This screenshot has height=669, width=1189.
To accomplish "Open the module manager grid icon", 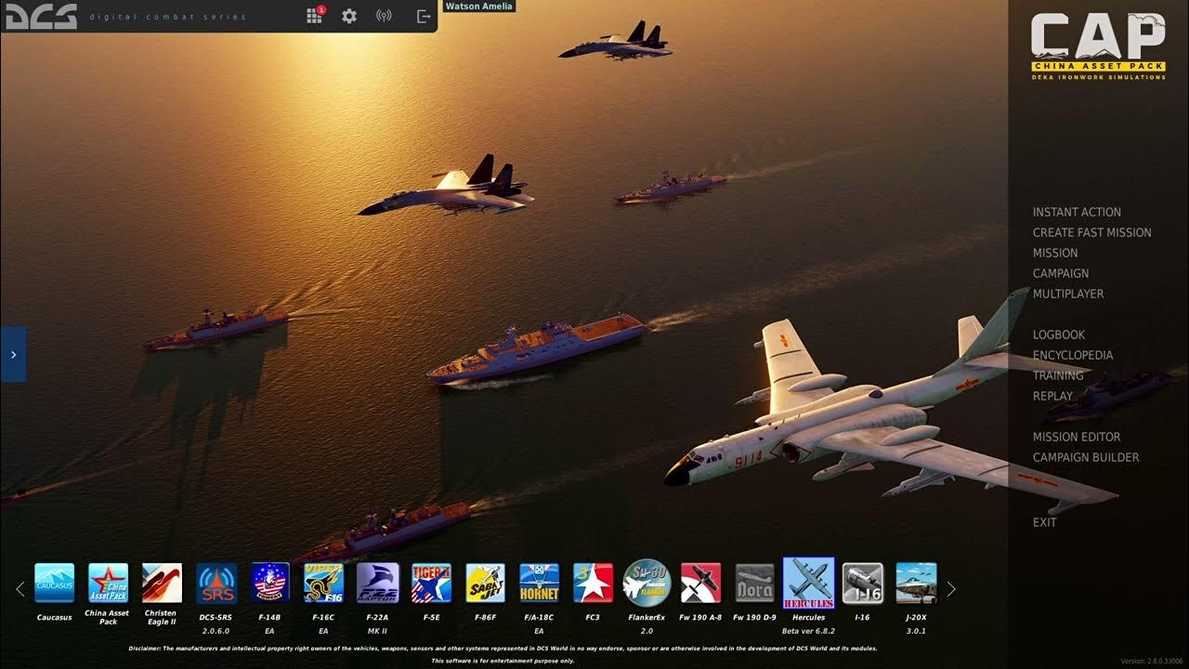I will coord(314,16).
